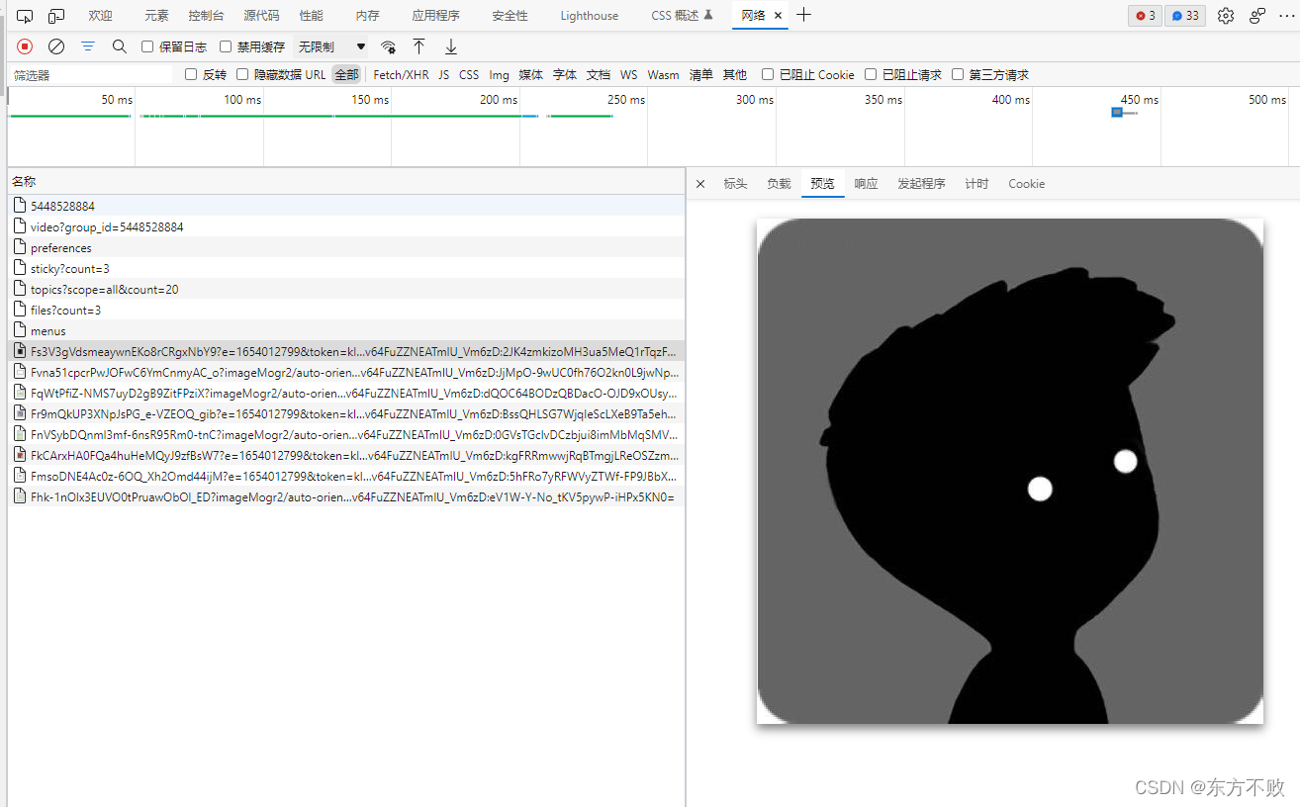Filter requests by JS
The image size is (1300, 807).
pos(444,74)
